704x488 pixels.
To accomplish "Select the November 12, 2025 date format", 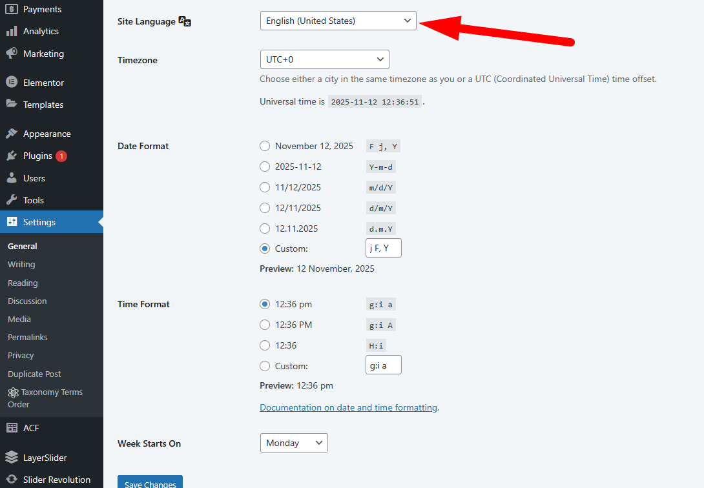I will (265, 146).
